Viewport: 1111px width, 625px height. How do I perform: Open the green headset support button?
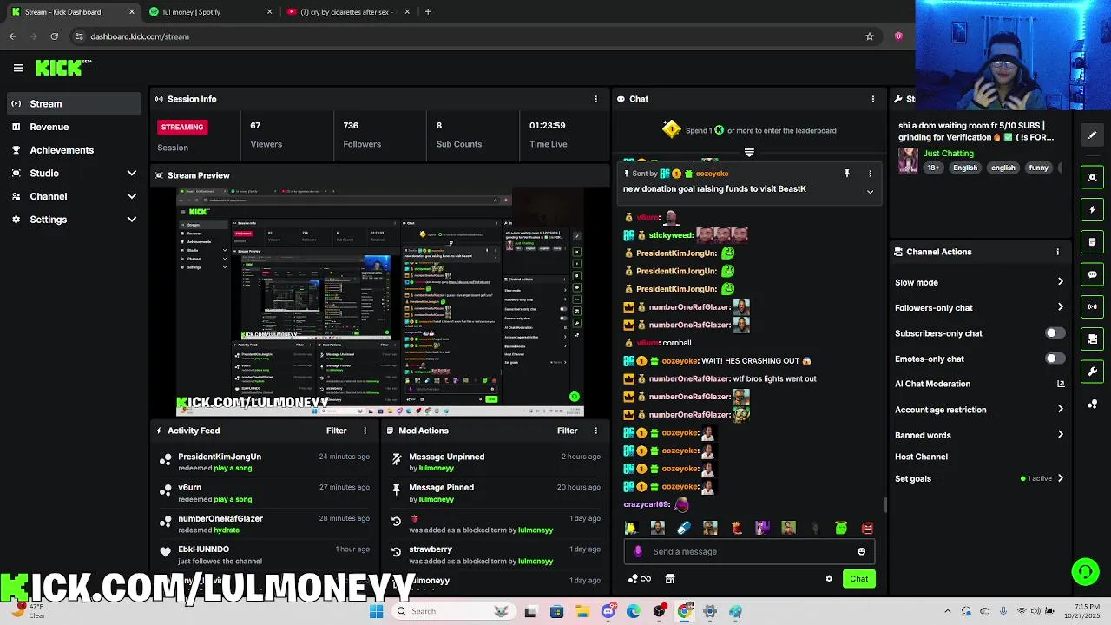1085,571
